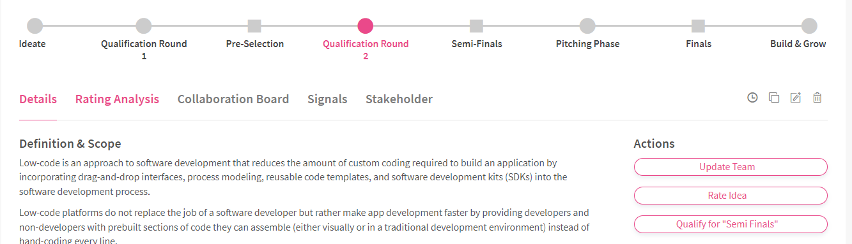Viewport: 852px width, 244px height.
Task: Select the Pitching Phase circle marker
Action: click(587, 26)
